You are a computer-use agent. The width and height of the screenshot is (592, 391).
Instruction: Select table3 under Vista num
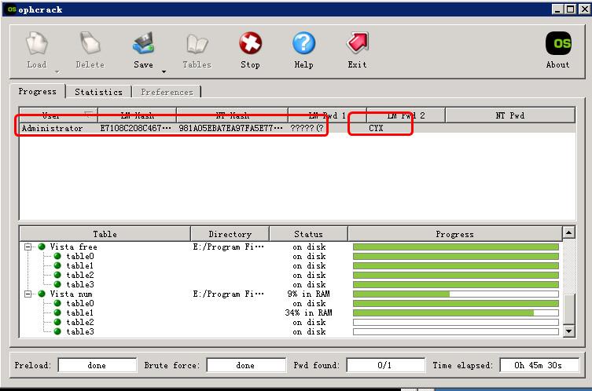point(80,332)
